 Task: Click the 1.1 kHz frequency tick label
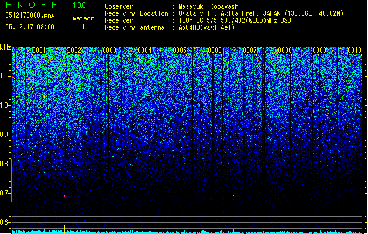coord(5,76)
